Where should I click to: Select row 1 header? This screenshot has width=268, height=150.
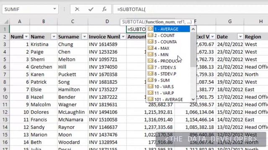(5, 29)
